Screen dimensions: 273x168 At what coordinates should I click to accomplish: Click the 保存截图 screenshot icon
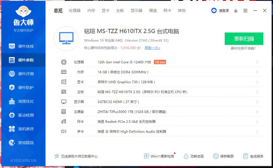[216, 156]
